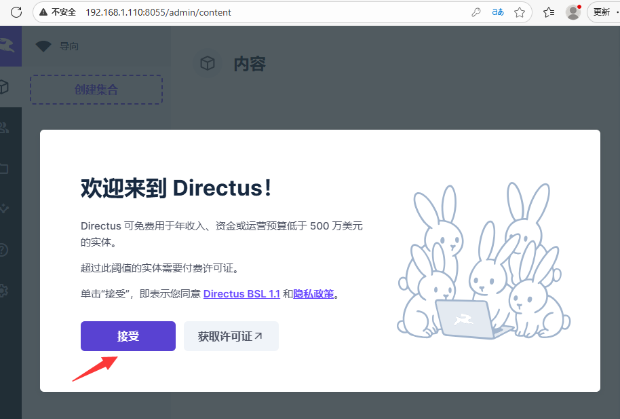The height and width of the screenshot is (419, 620).
Task: Click the Directus rabbit logo
Action: pos(8,46)
